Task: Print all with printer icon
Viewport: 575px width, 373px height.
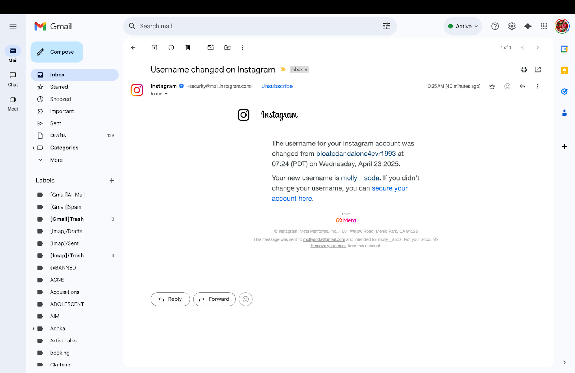Action: pyautogui.click(x=524, y=70)
